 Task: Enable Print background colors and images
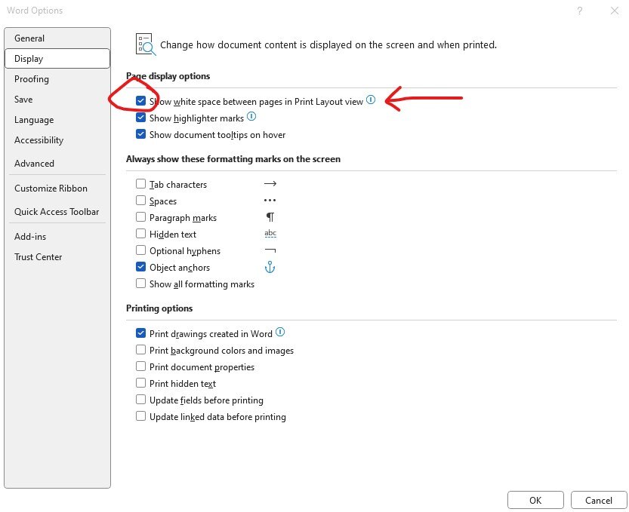(x=140, y=350)
